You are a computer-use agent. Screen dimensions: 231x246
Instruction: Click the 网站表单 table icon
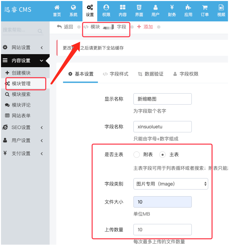(x=7, y=116)
